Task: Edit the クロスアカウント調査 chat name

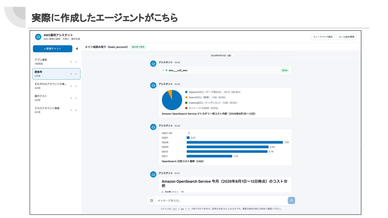Action: click(71, 110)
